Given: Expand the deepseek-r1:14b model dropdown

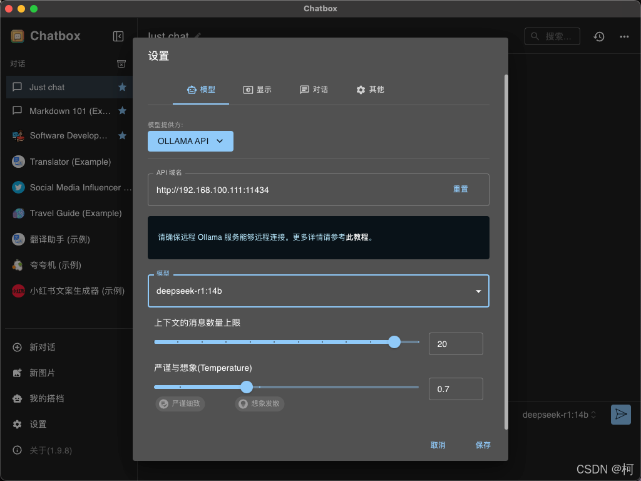Looking at the screenshot, I should 319,291.
